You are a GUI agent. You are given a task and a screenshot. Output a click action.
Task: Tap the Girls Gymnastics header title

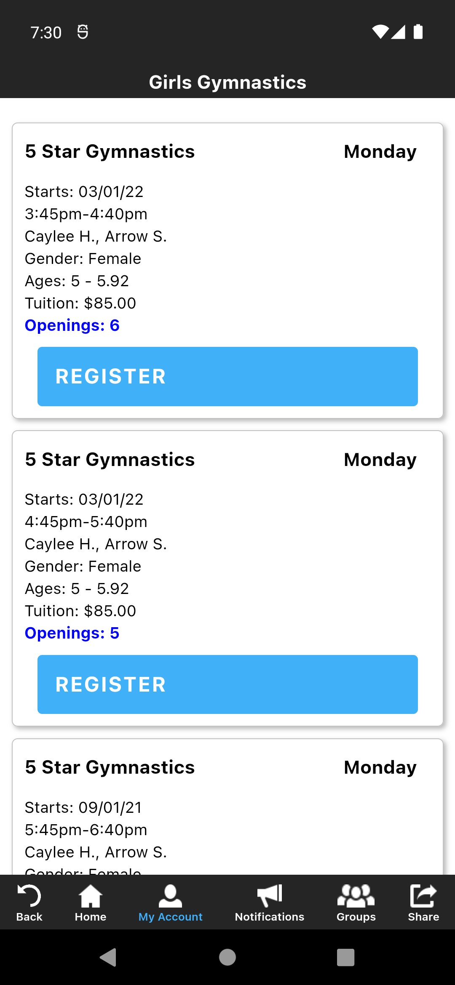(227, 82)
